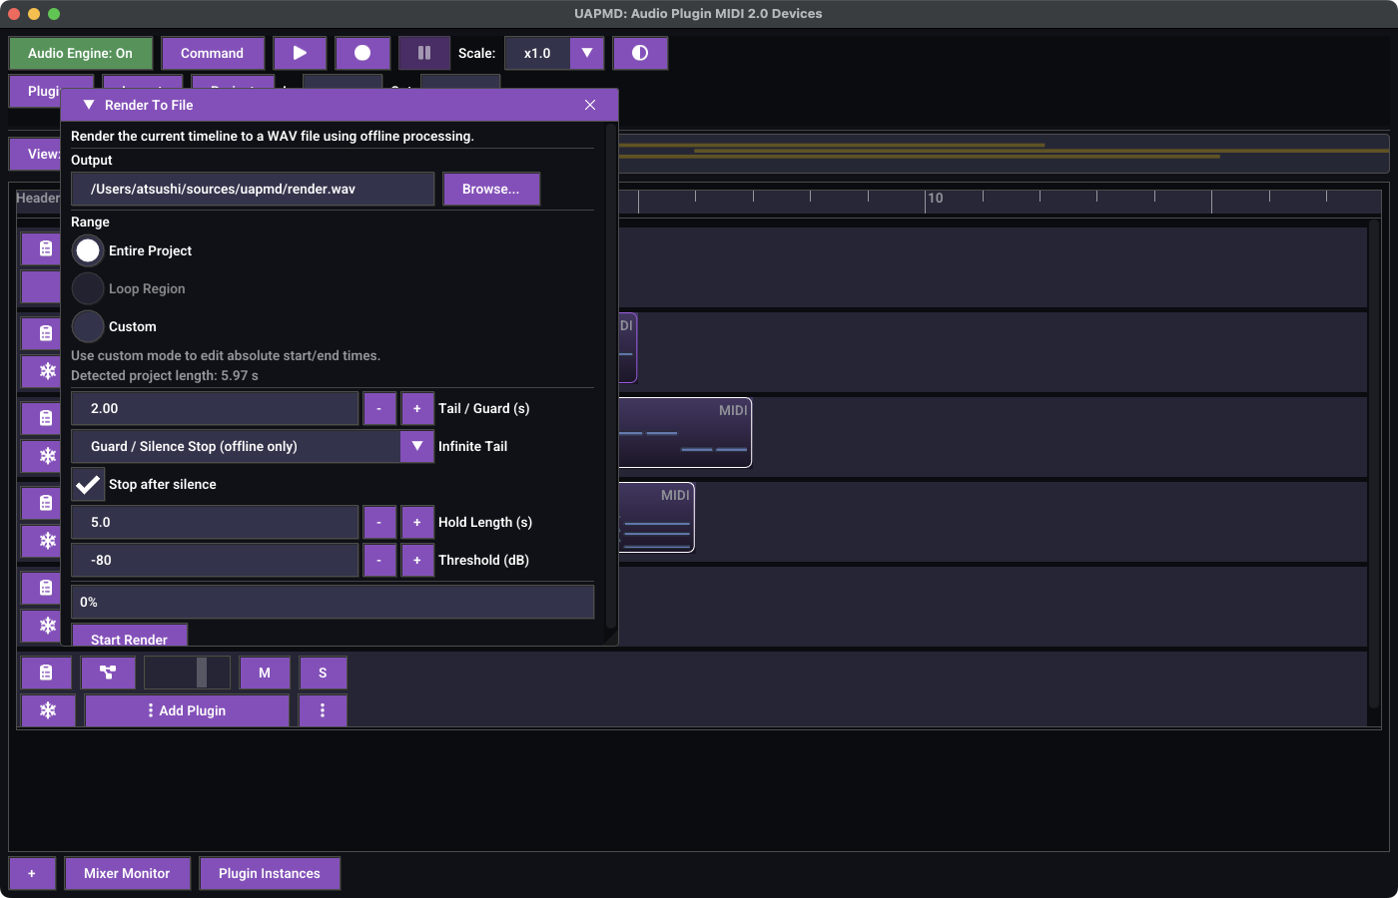Image resolution: width=1398 pixels, height=898 pixels.
Task: Click the timeline ruler at marker 10
Action: click(x=936, y=199)
